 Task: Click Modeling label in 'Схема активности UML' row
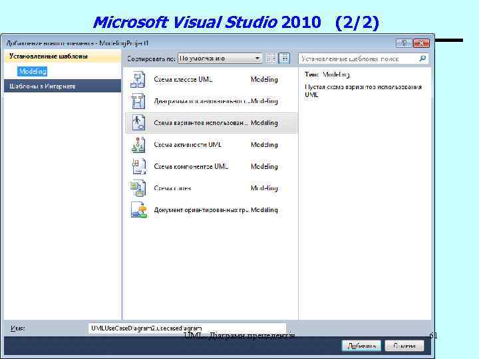coord(264,145)
